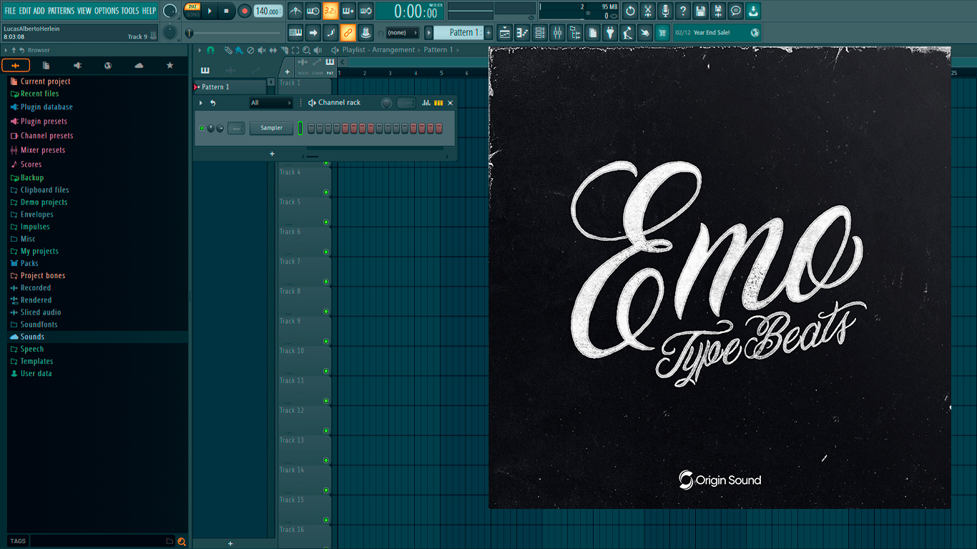Toggle the Playlist magnet snap icon

210,50
